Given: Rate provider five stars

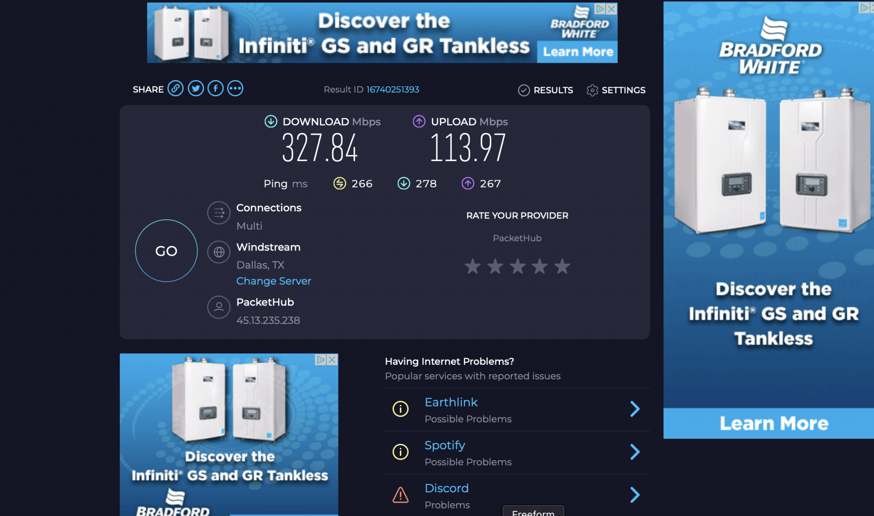Looking at the screenshot, I should coord(562,266).
